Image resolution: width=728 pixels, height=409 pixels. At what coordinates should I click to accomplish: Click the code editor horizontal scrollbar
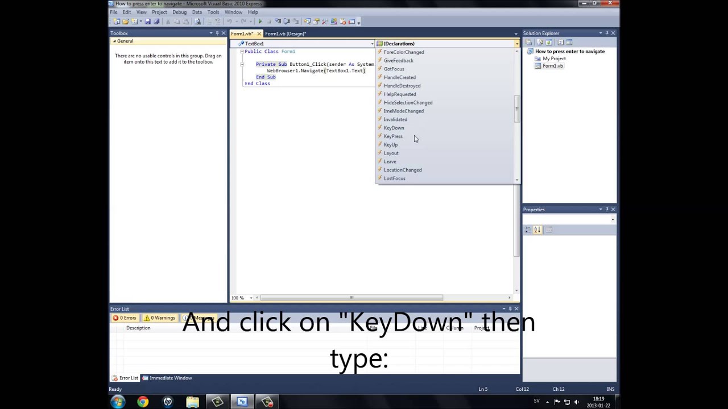point(351,298)
